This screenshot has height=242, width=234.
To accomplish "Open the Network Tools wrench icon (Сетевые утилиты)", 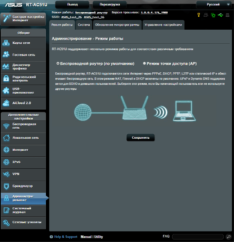I will pos(6,222).
